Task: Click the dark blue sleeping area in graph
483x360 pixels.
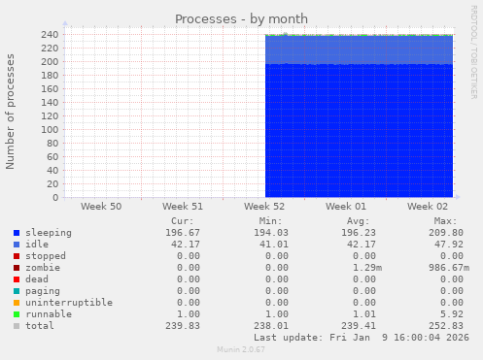Action: pos(359,131)
